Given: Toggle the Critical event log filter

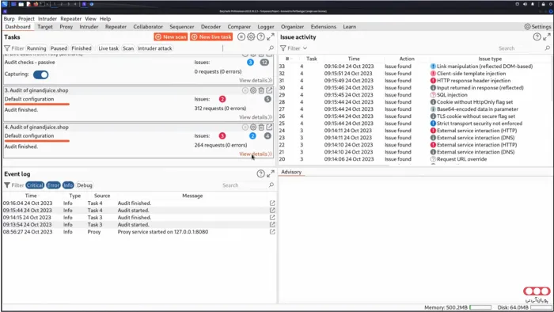Looking at the screenshot, I should 35,185.
